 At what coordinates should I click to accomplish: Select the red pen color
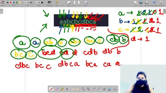(11, 3)
